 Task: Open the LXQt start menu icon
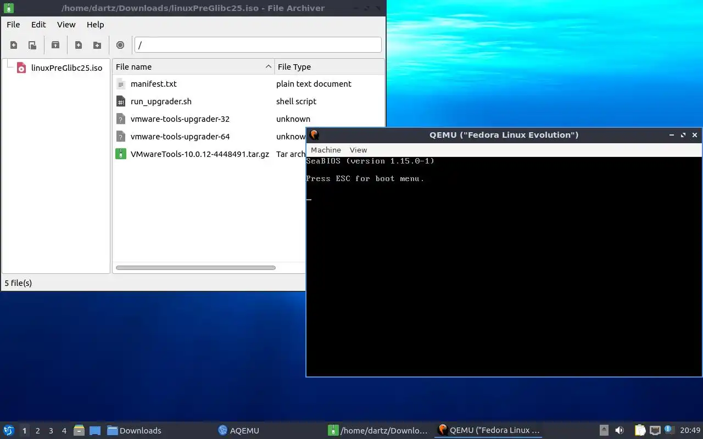tap(9, 430)
